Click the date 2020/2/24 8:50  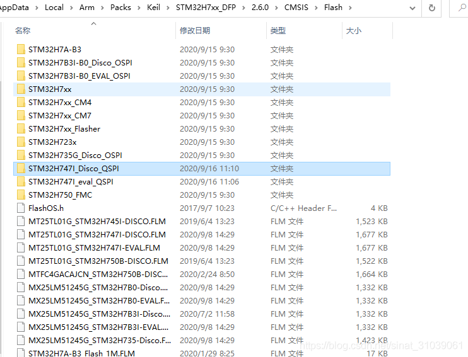point(207,274)
